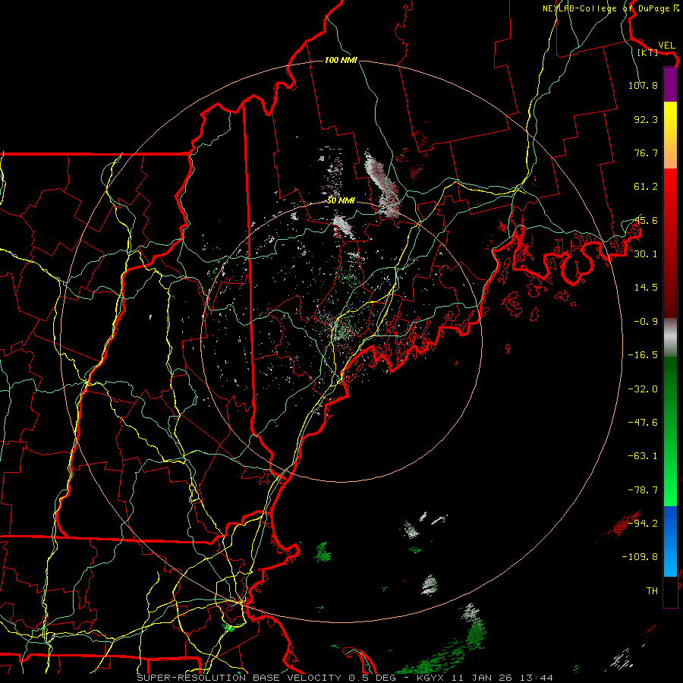
Task: Click the 14.5 velocity legend value
Action: click(646, 288)
